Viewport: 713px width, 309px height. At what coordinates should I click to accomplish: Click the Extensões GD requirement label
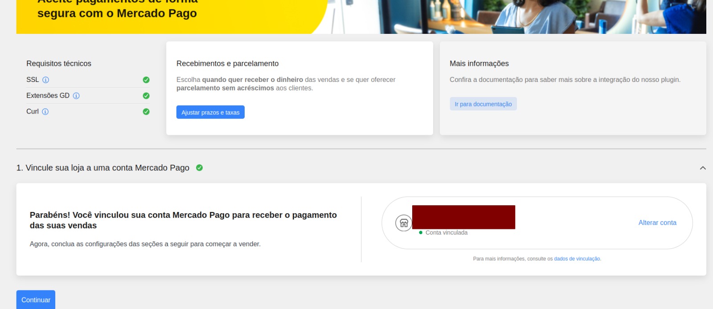(x=48, y=96)
